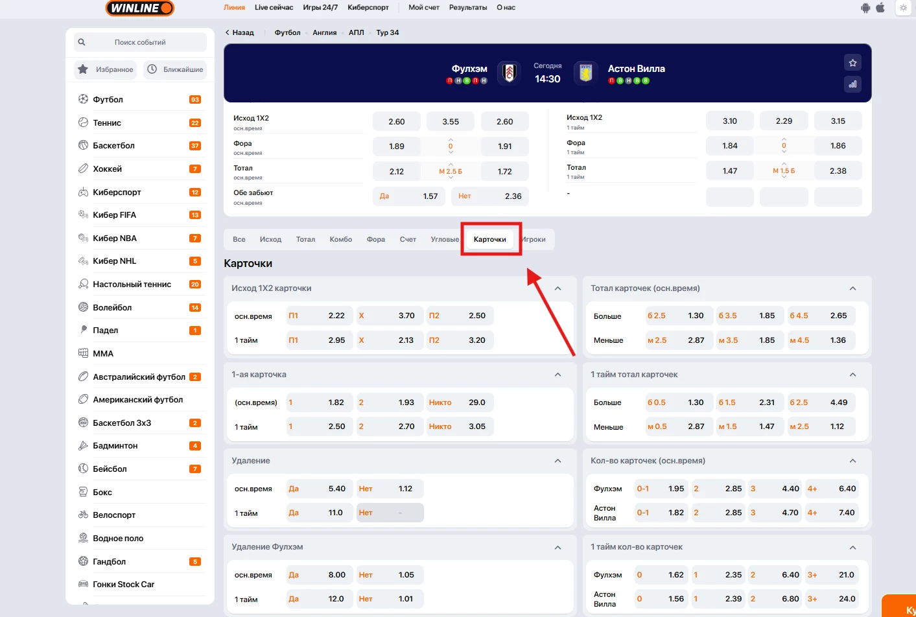The width and height of the screenshot is (916, 617).
Task: Switch to the Тотал tab
Action: [x=305, y=239]
